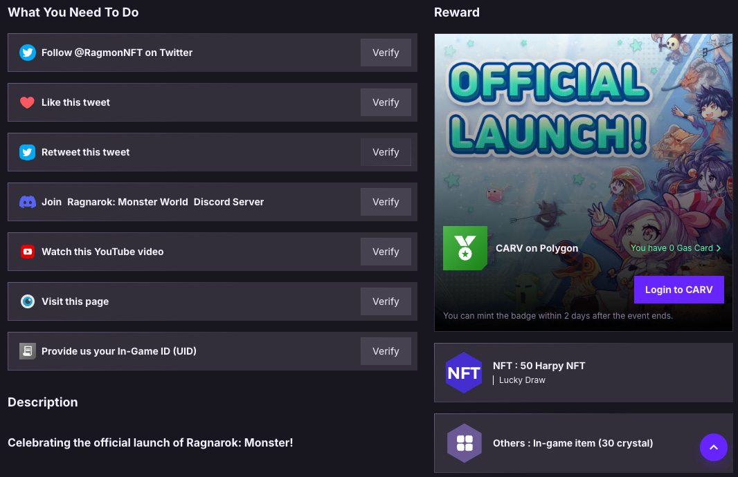
Task: Open the You have 0 Gas Card link
Action: tap(676, 248)
